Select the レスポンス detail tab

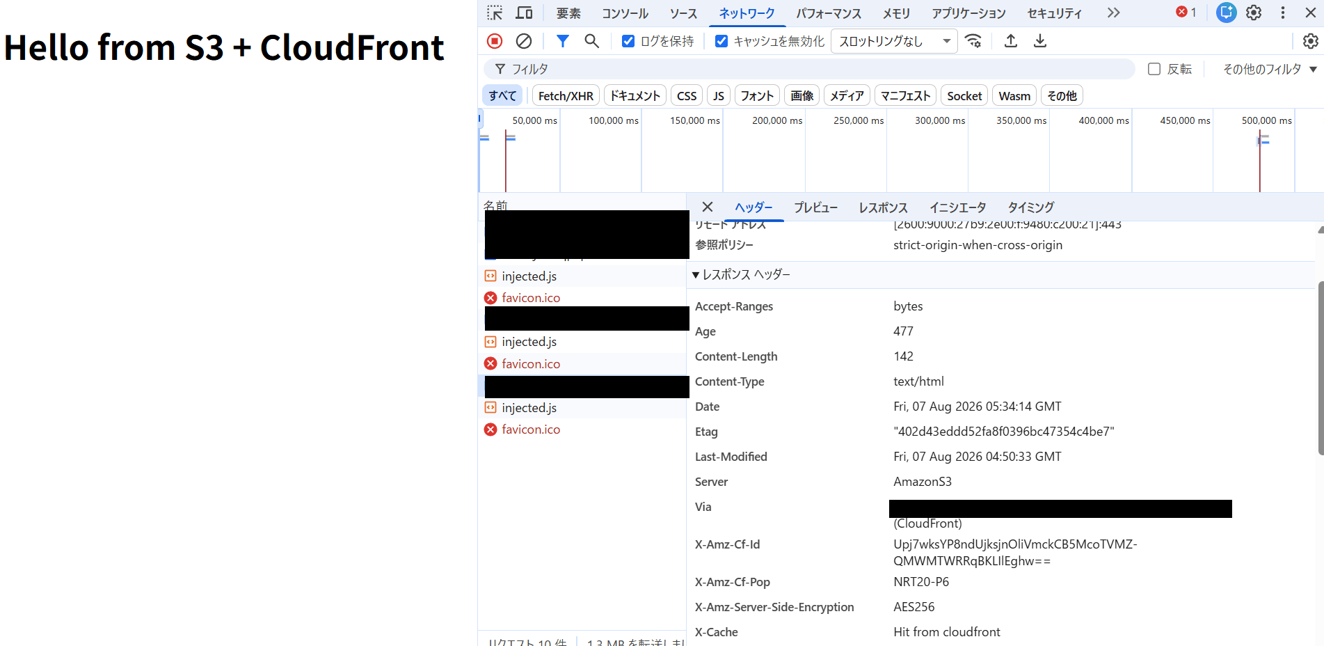(883, 207)
